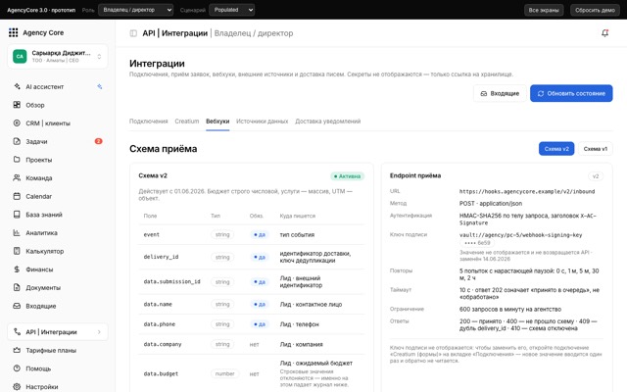Select the Вебхуки tab

pyautogui.click(x=217, y=122)
